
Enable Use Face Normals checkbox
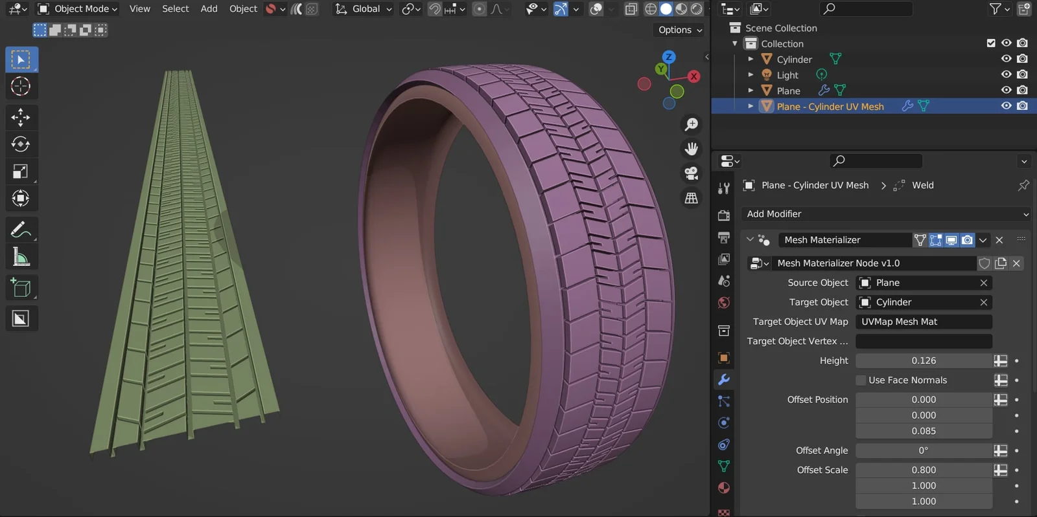click(x=861, y=380)
